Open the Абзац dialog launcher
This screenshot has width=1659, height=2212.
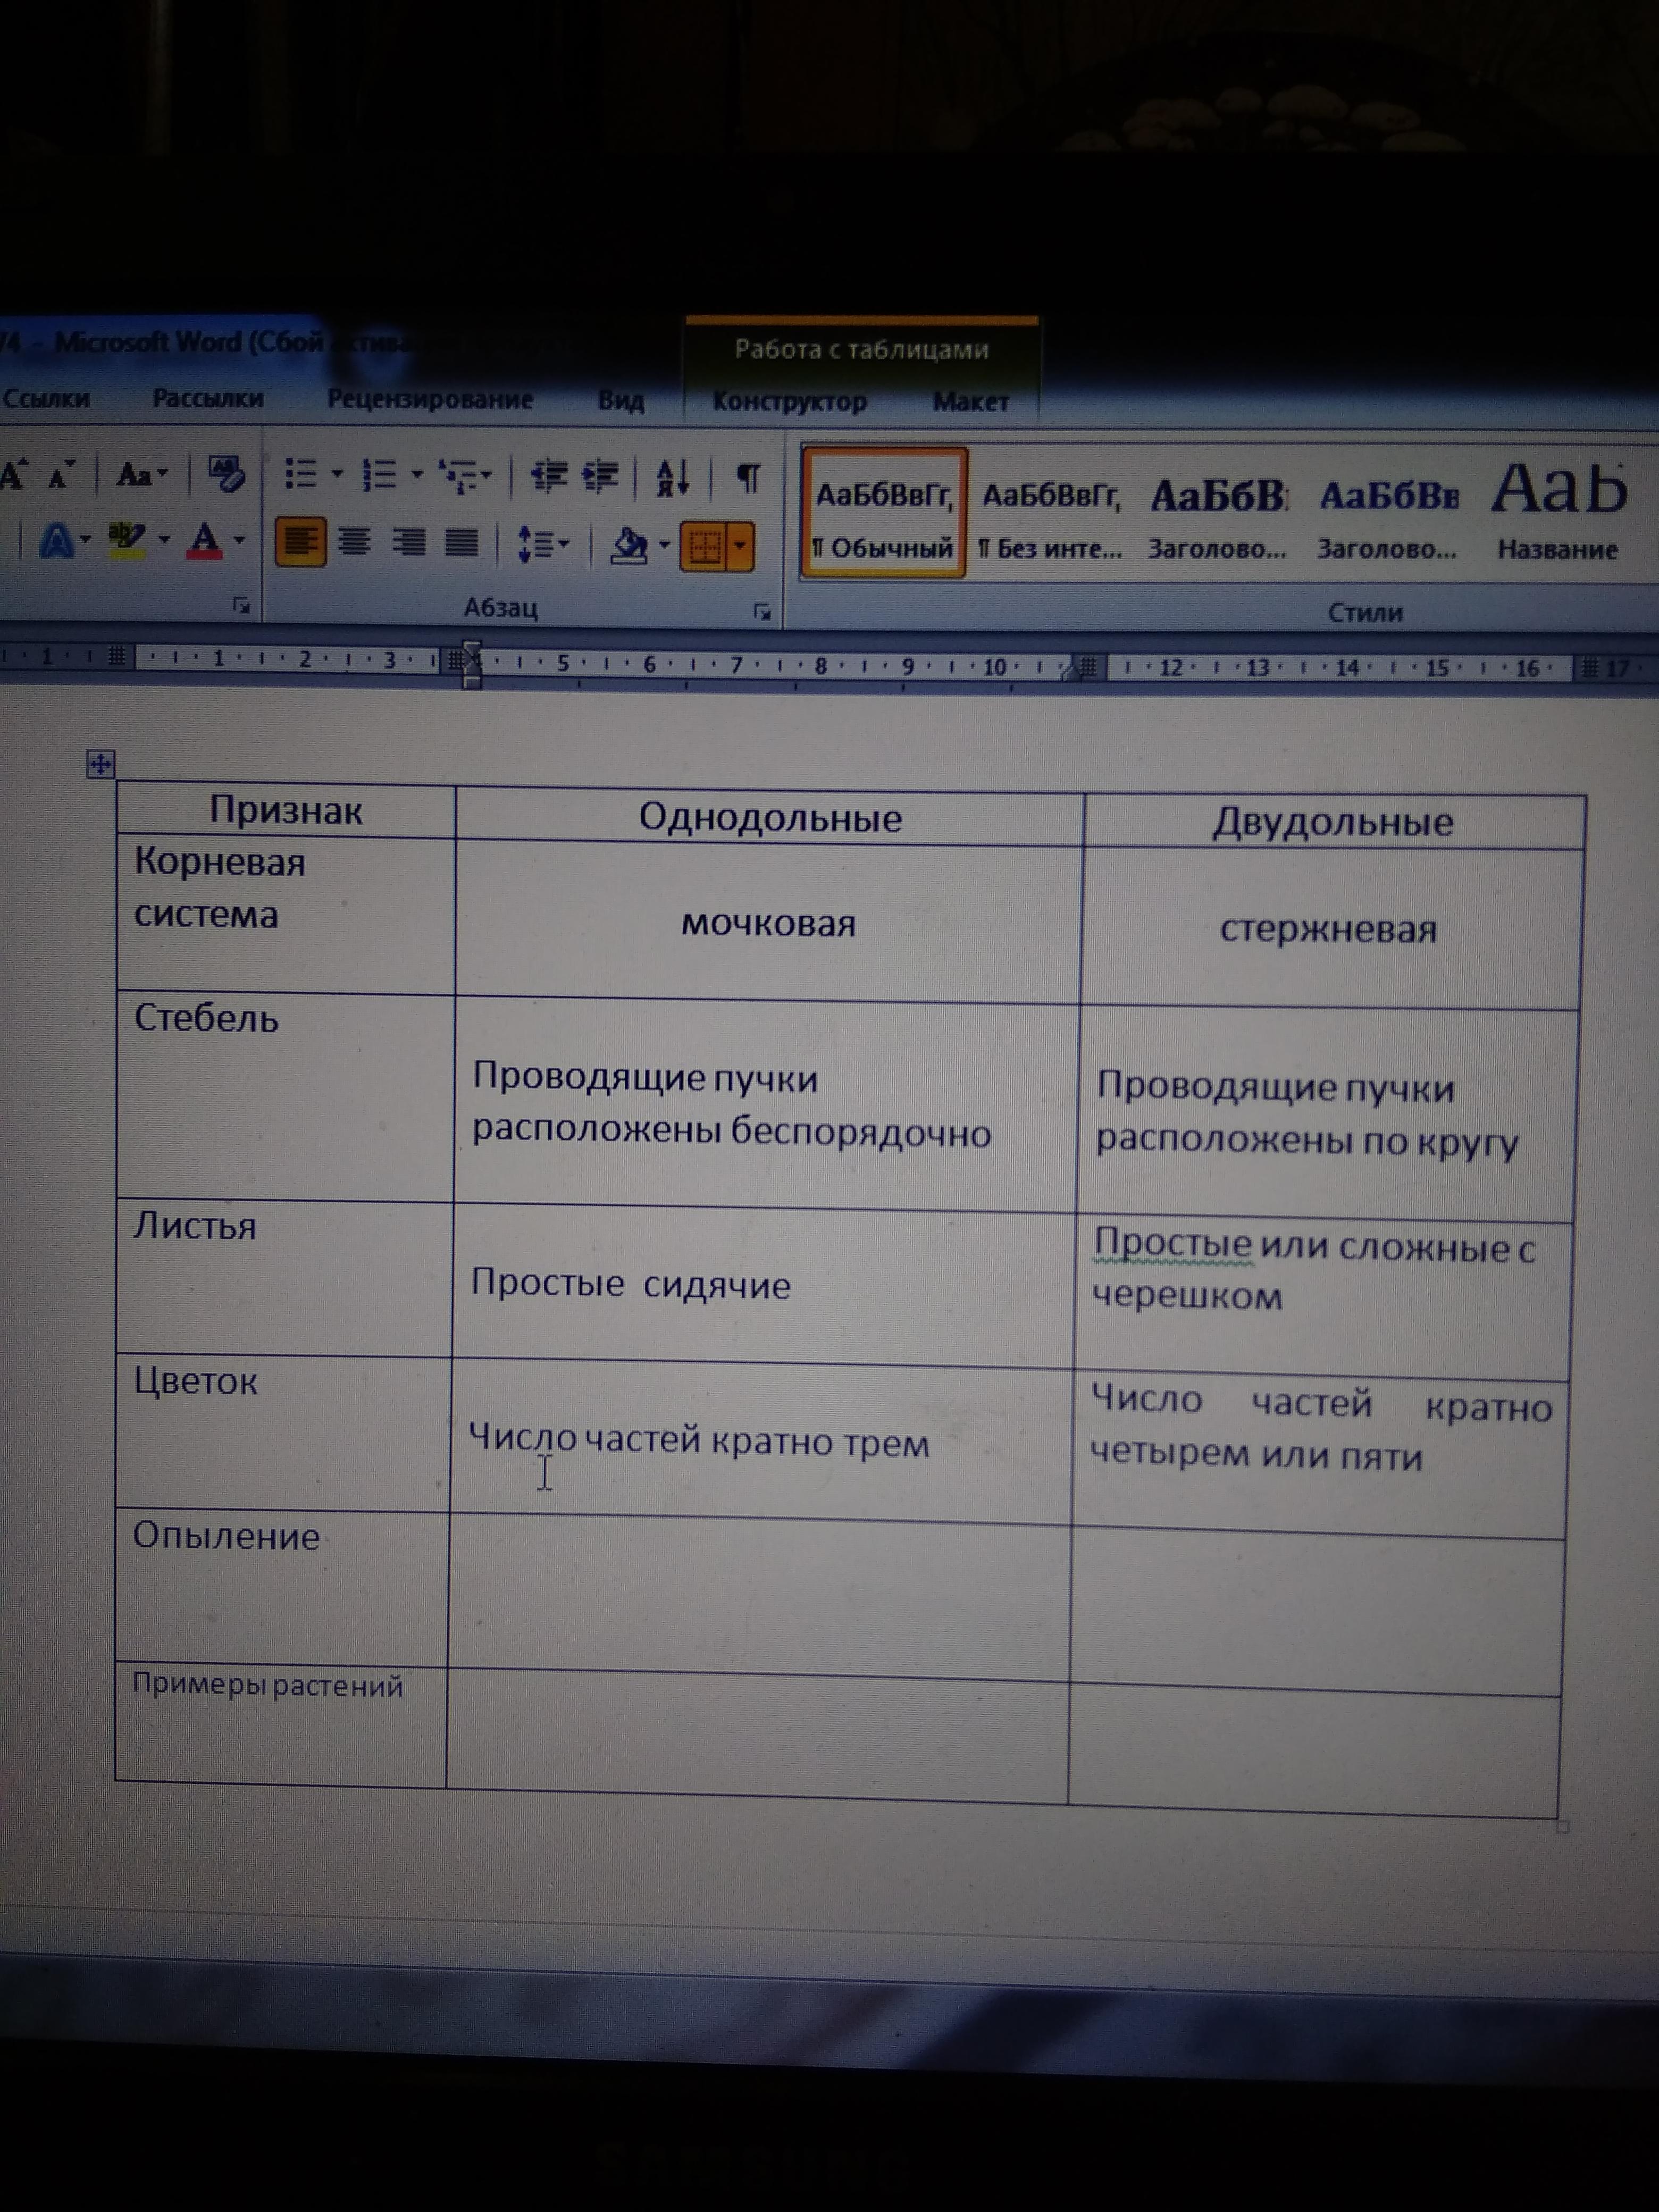tap(762, 611)
